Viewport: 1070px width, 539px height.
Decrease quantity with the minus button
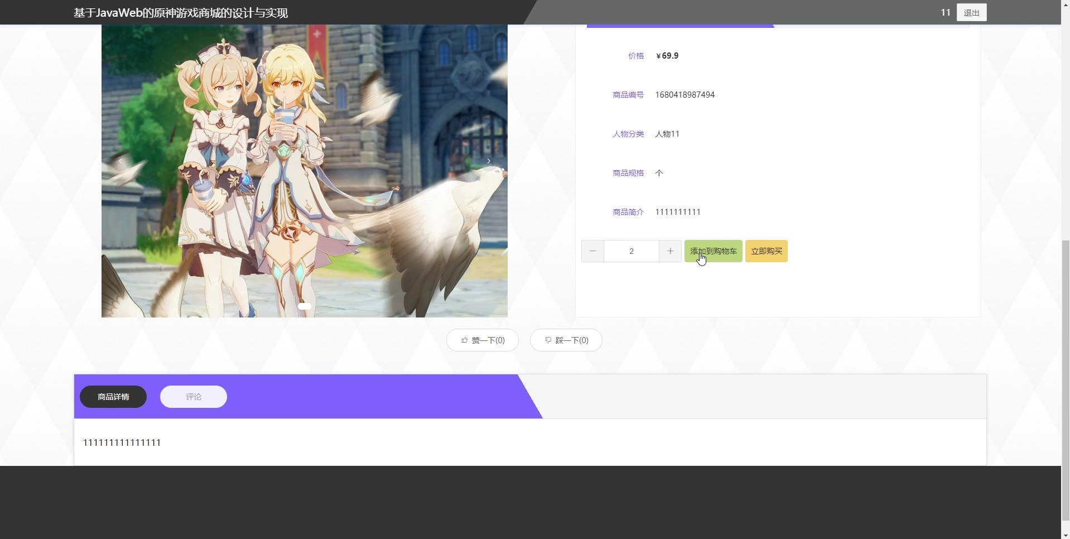(592, 251)
